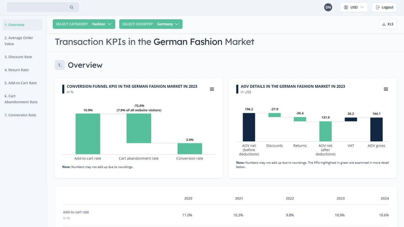Open the conversion funnel chart options menu

212,89
